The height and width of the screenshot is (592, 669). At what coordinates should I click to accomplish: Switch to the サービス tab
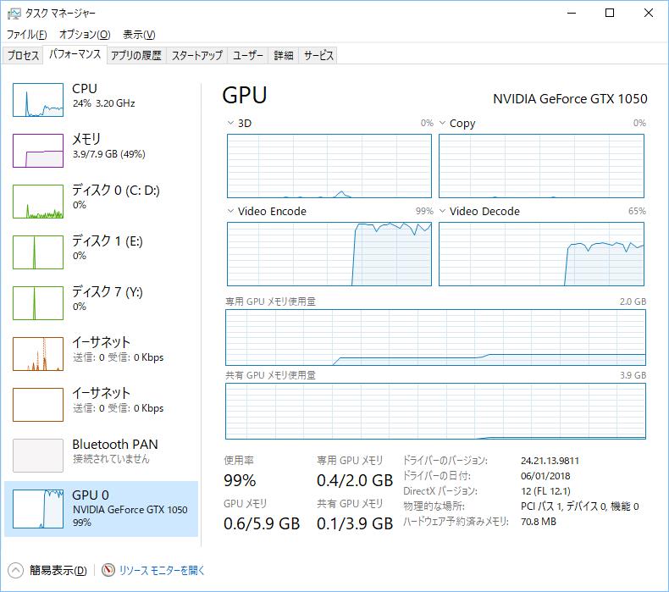(x=318, y=56)
